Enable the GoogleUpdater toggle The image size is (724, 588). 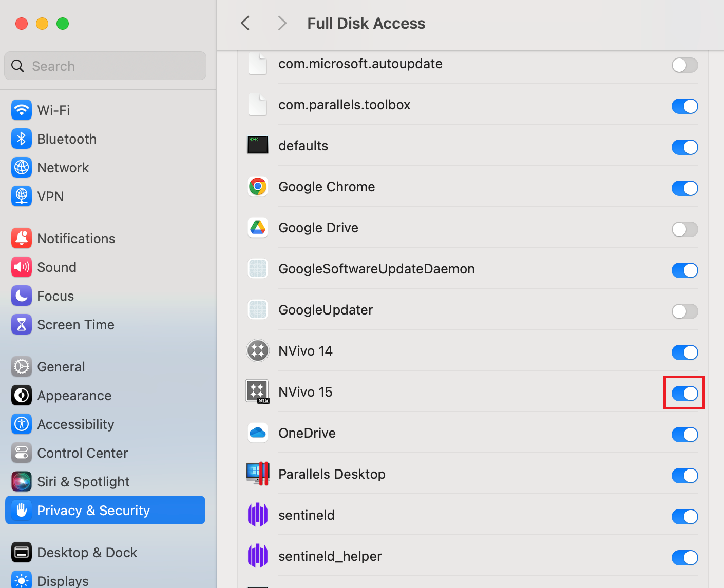click(x=684, y=311)
